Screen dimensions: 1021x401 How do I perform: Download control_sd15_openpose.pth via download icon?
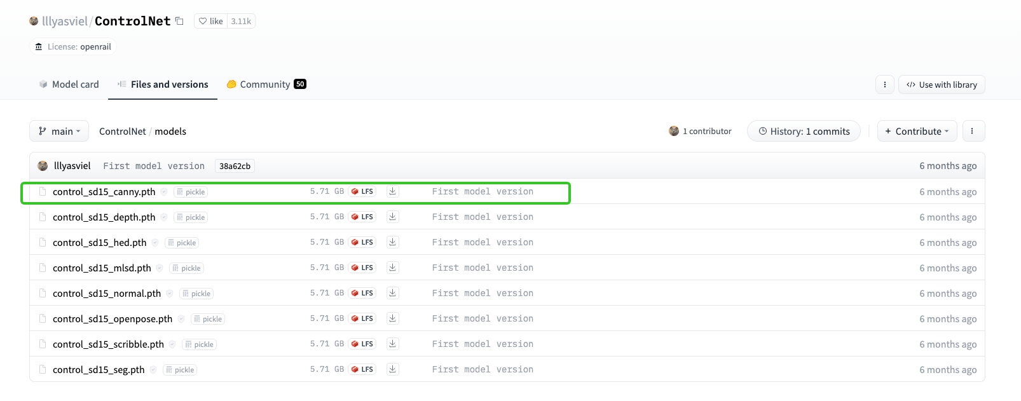pos(393,318)
